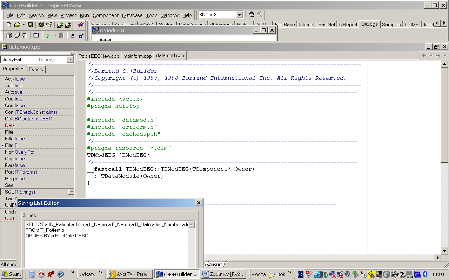Click the Toggle Form/Unit icon

[x=25, y=35]
